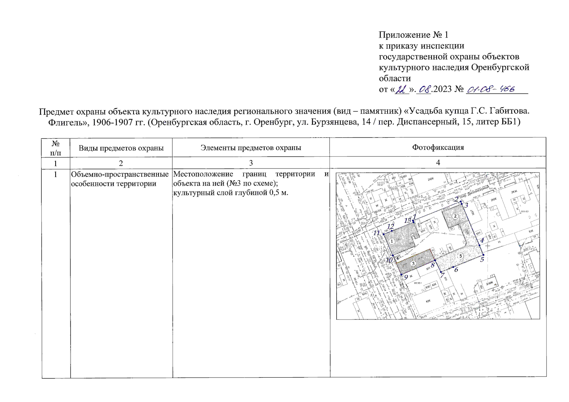Select boundary point 9 marker on scheme
This screenshot has height=402, width=569.
pyautogui.click(x=402, y=275)
